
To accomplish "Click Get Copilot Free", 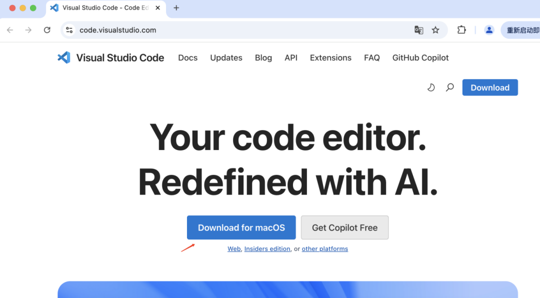I will click(x=344, y=227).
